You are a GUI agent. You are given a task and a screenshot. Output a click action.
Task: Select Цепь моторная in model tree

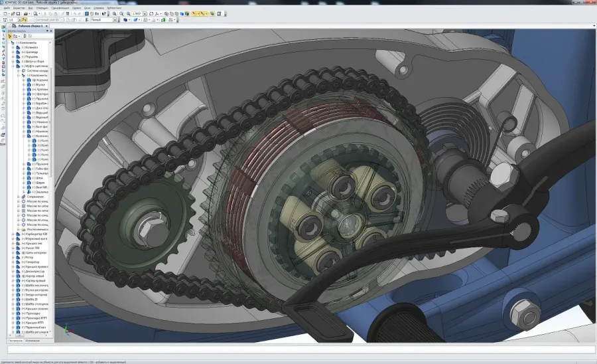point(34,252)
